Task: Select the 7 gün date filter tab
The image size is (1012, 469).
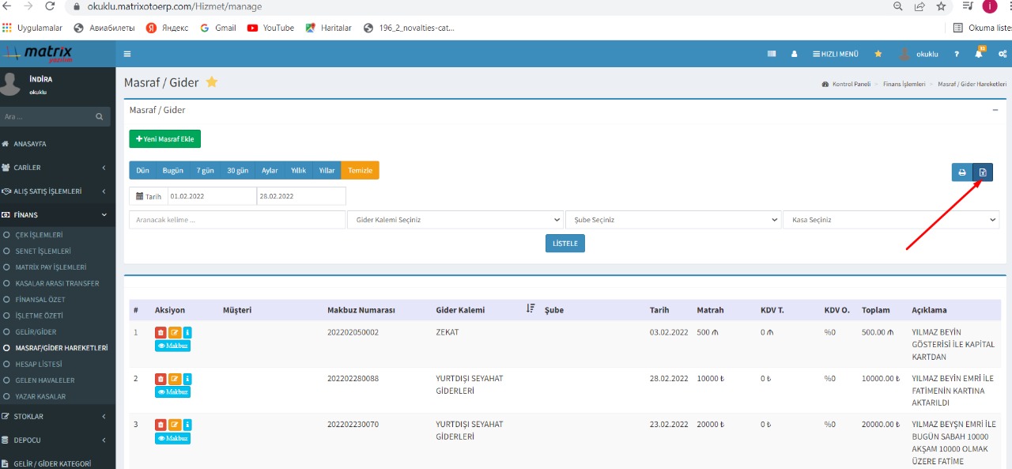Action: click(206, 170)
